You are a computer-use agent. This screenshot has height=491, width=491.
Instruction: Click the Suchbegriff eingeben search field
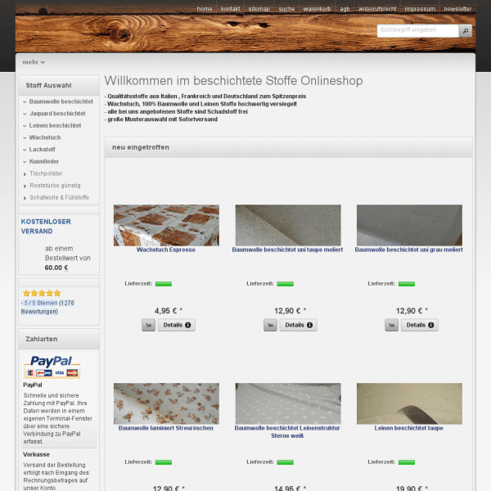pyautogui.click(x=418, y=31)
